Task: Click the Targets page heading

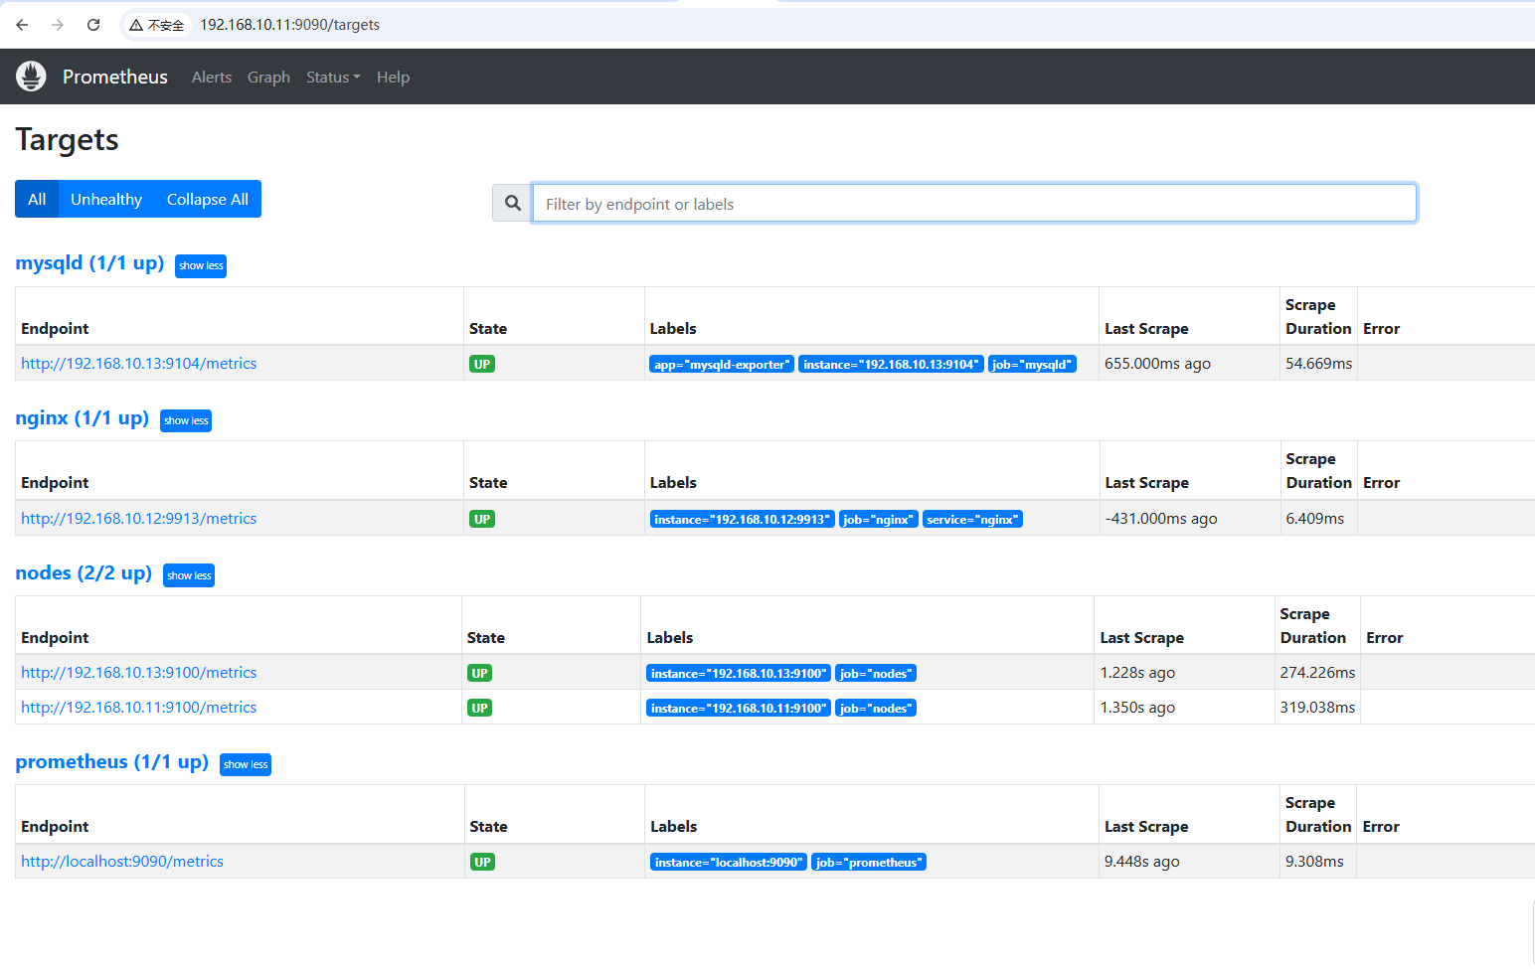Action: click(67, 140)
